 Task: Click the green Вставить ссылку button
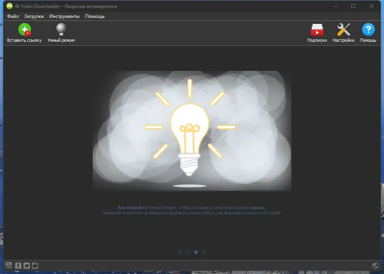24,33
